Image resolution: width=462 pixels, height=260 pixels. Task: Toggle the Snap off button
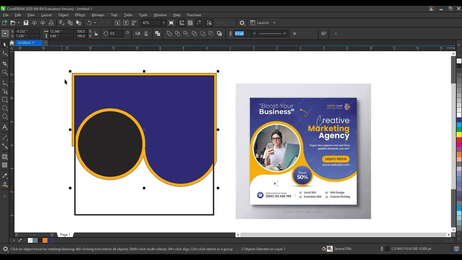click(209, 23)
